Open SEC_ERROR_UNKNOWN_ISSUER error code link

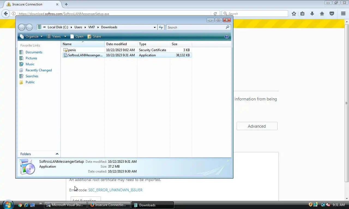[x=115, y=190]
